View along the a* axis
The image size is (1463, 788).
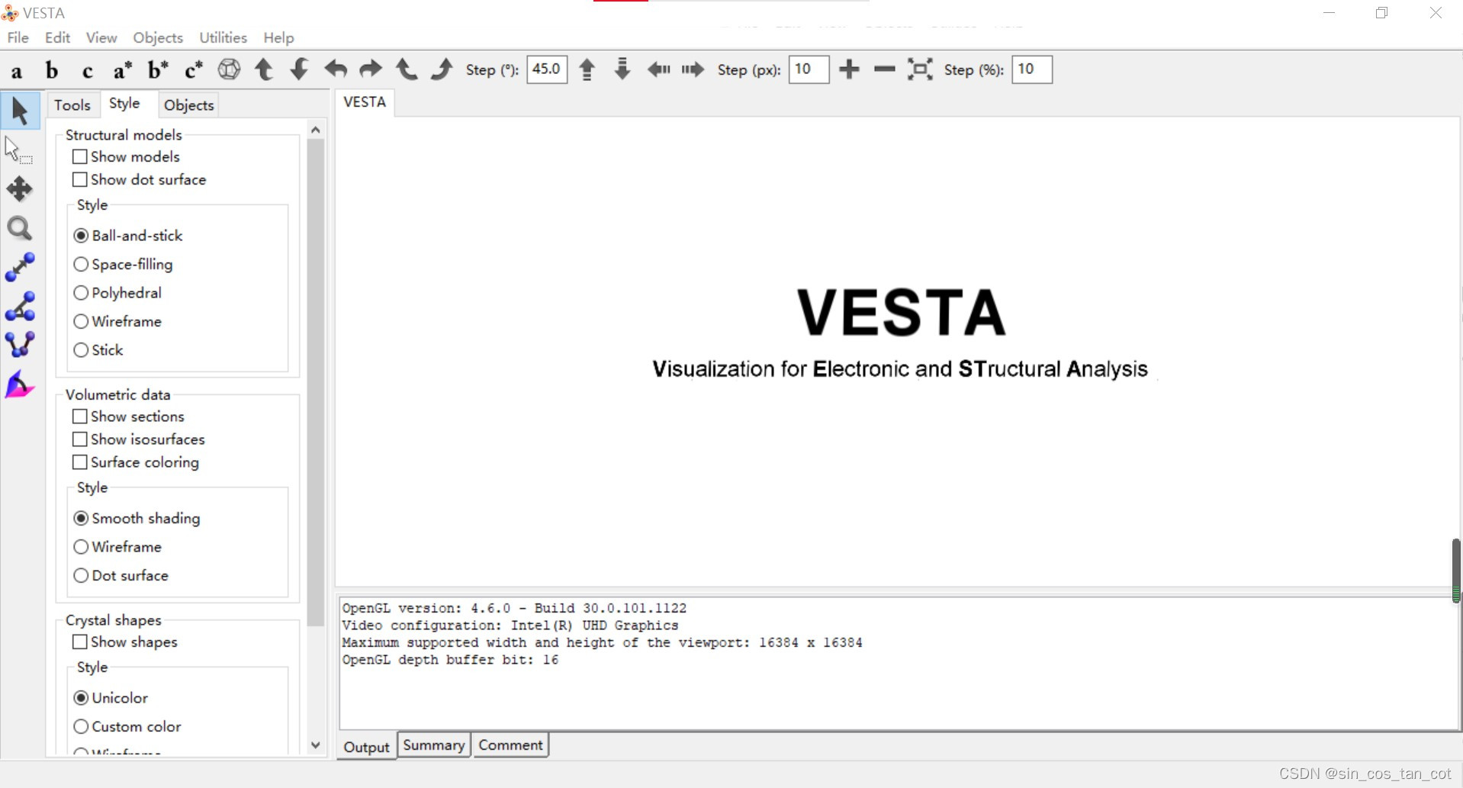[122, 71]
